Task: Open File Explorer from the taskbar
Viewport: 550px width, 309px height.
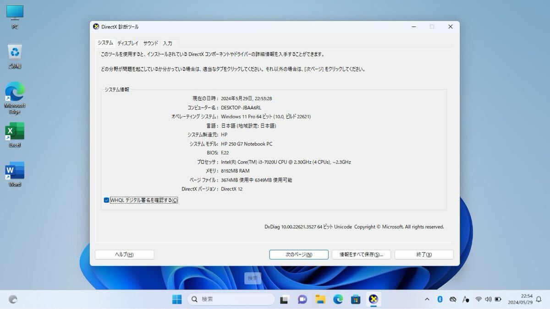Action: click(x=320, y=299)
